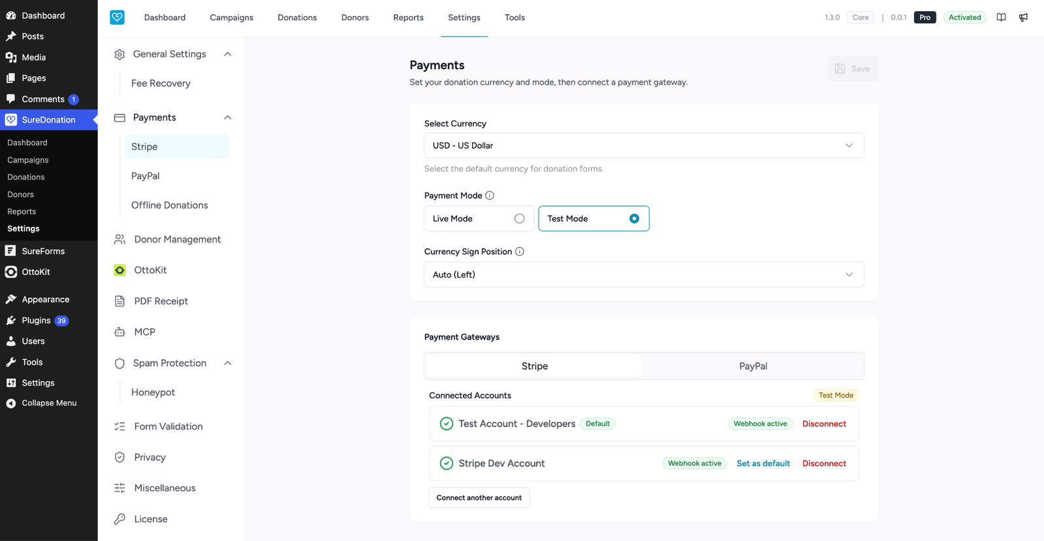Switch to the PayPal gateway tab
1044x541 pixels.
(753, 366)
